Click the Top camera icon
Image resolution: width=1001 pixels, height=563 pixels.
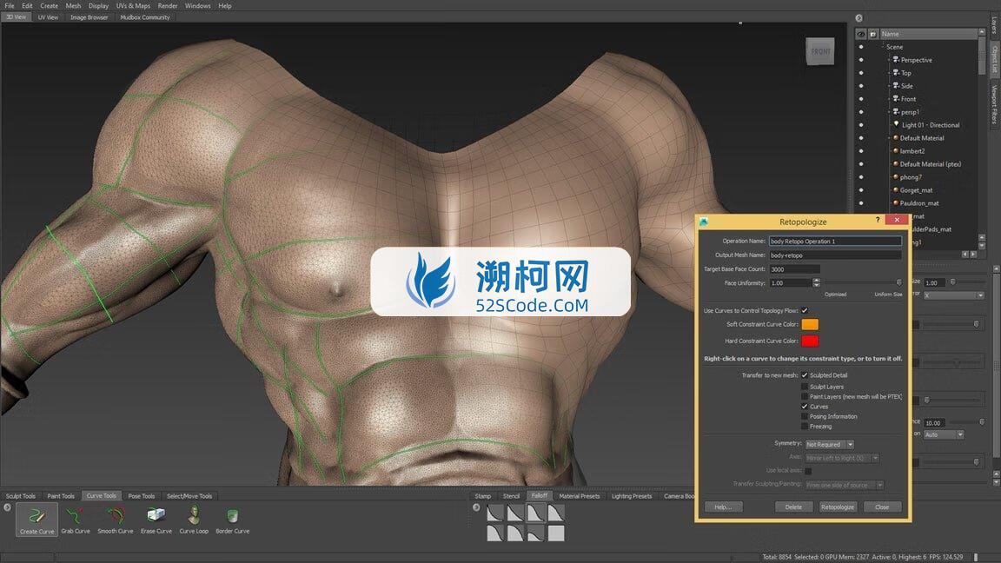(896, 73)
